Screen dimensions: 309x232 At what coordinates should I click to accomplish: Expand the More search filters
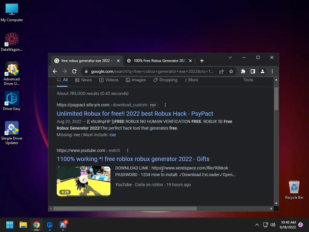coord(191,80)
